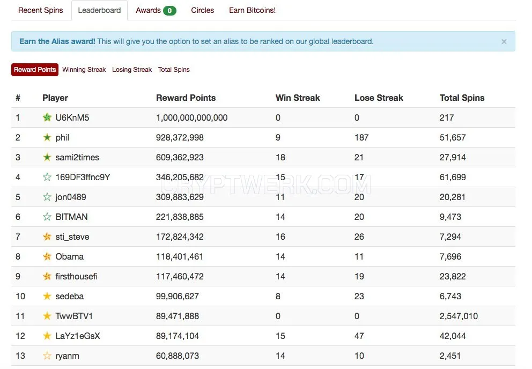Image resolution: width=532 pixels, height=369 pixels.
Task: Click the Reward Points column header
Action: [186, 98]
